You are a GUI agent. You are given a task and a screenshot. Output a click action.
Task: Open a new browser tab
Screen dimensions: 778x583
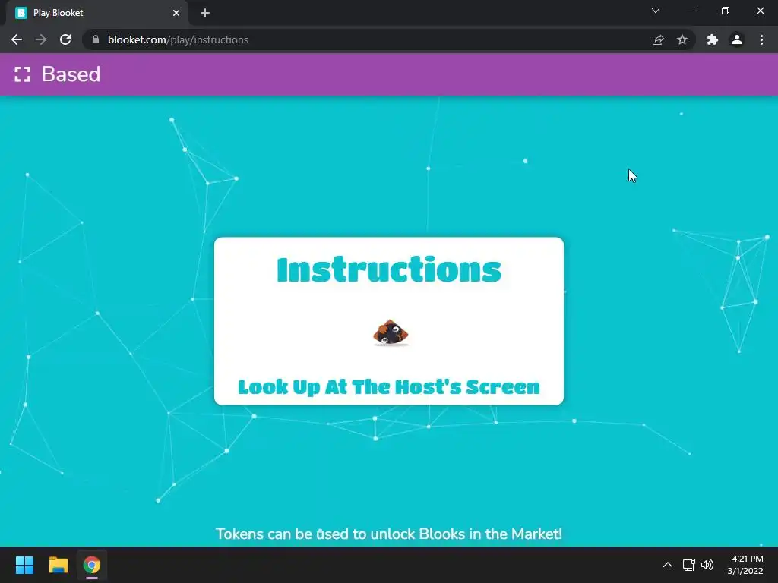[205, 13]
